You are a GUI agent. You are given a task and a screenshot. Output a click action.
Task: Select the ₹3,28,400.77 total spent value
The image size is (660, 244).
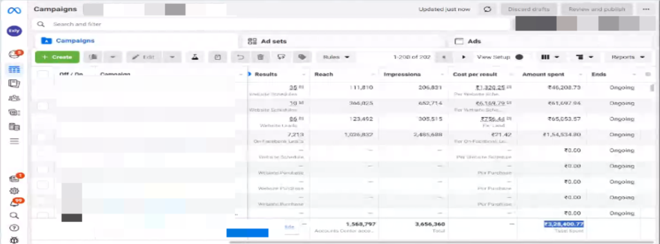tap(563, 224)
